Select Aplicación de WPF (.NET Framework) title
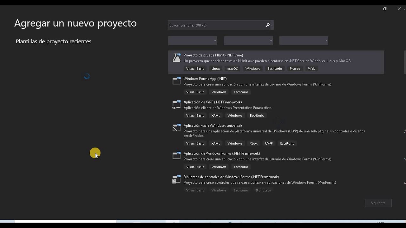The width and height of the screenshot is (406, 228). [x=213, y=102]
